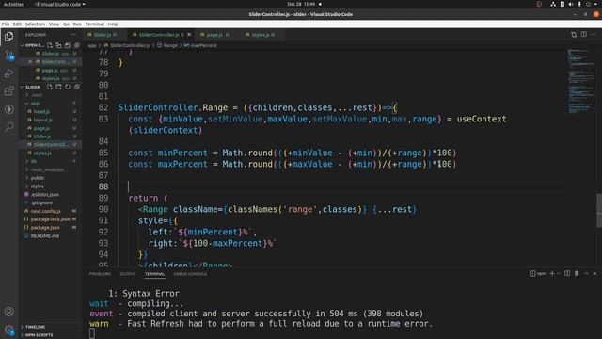Refresh the SLIDER explorer

(68, 87)
